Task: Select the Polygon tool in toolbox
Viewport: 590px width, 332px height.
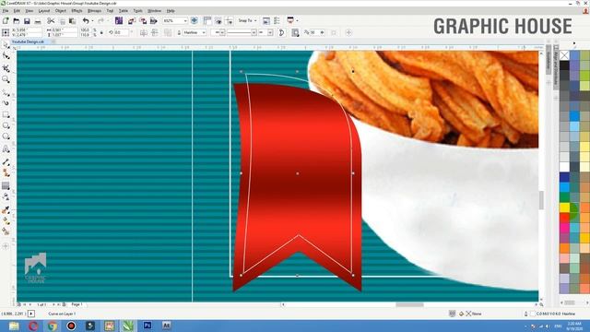Action: (x=6, y=136)
